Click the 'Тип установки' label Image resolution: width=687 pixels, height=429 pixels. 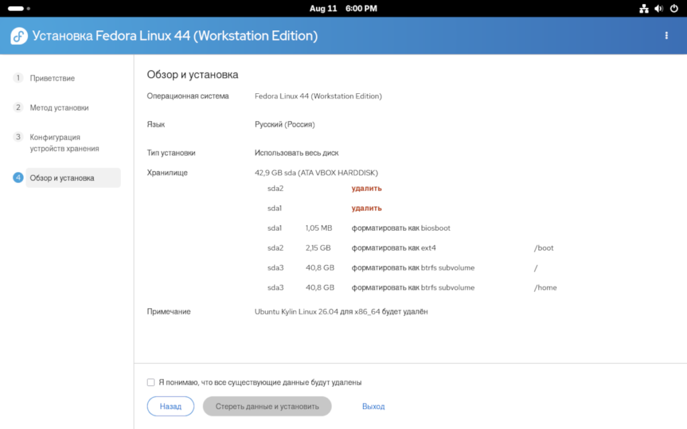(x=171, y=153)
